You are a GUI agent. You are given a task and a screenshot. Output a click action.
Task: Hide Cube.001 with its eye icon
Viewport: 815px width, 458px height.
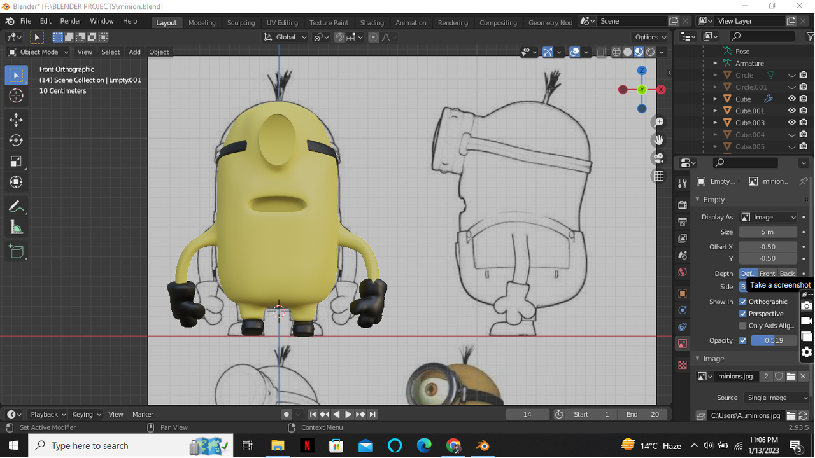(x=792, y=111)
